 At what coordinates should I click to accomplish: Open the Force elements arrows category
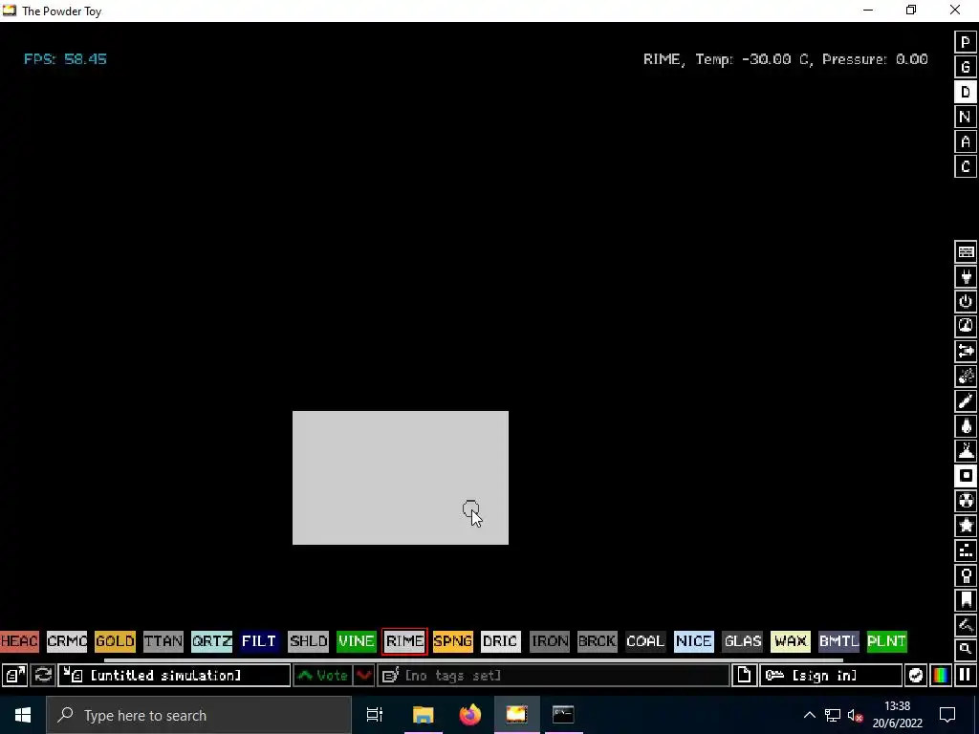pos(966,352)
